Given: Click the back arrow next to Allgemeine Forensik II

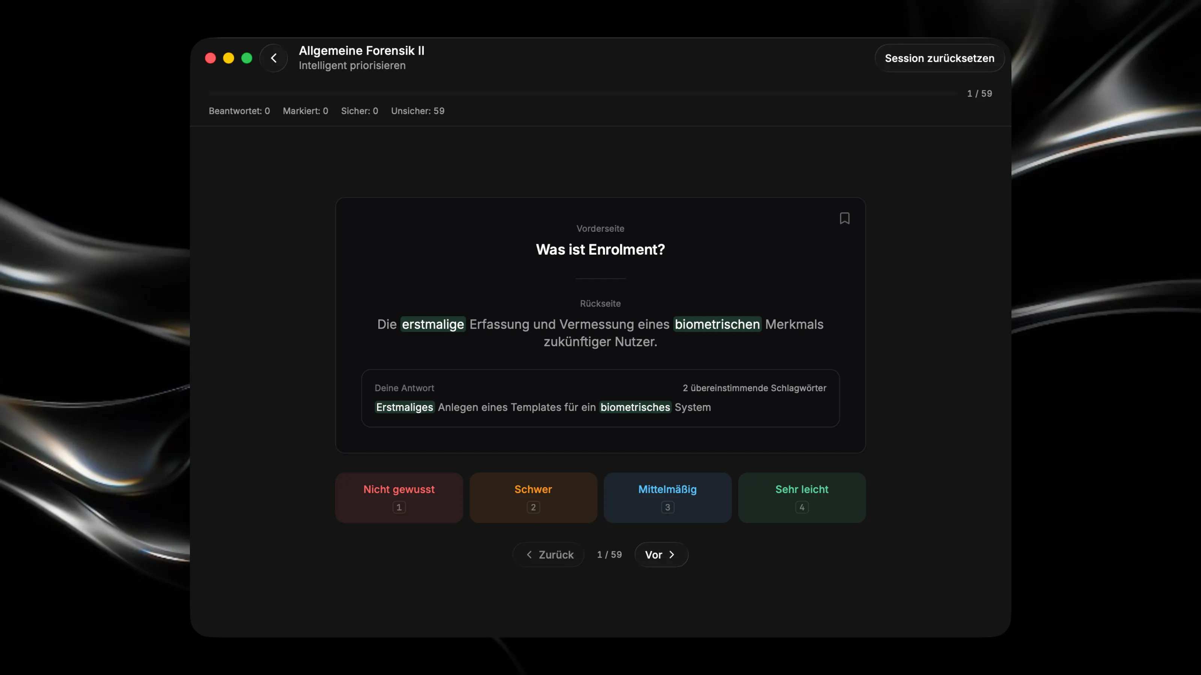Looking at the screenshot, I should tap(274, 58).
